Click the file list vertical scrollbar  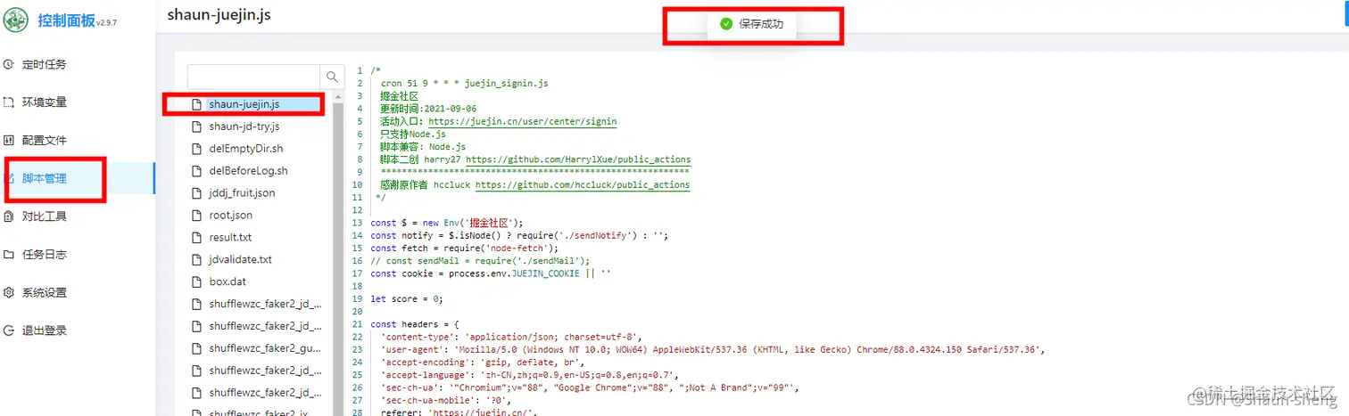pos(337,252)
